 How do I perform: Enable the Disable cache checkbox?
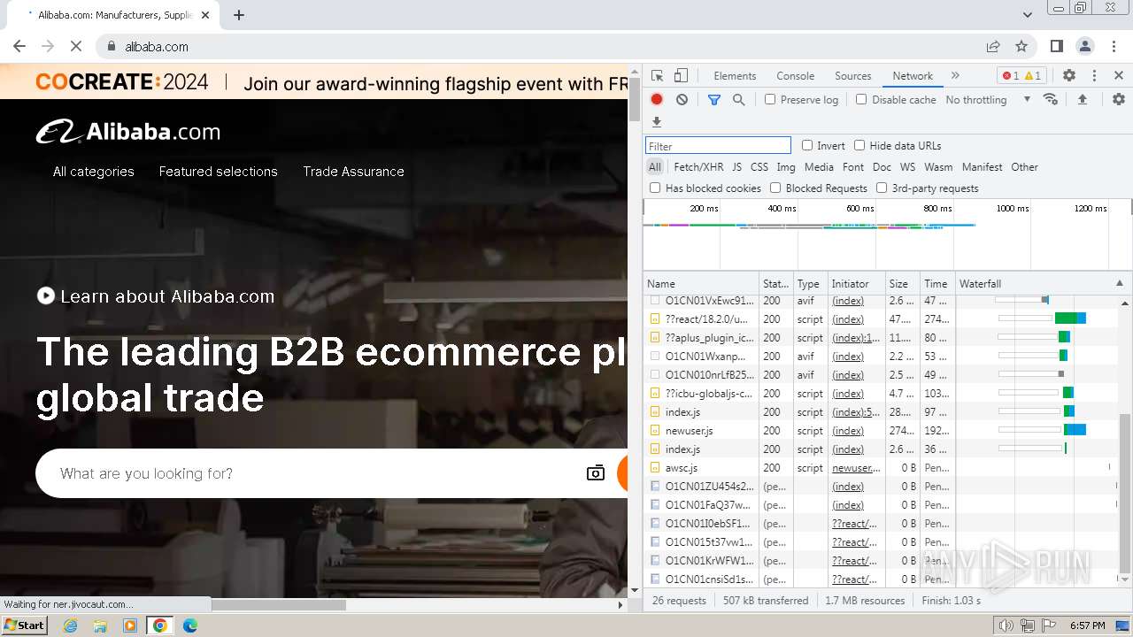click(861, 100)
